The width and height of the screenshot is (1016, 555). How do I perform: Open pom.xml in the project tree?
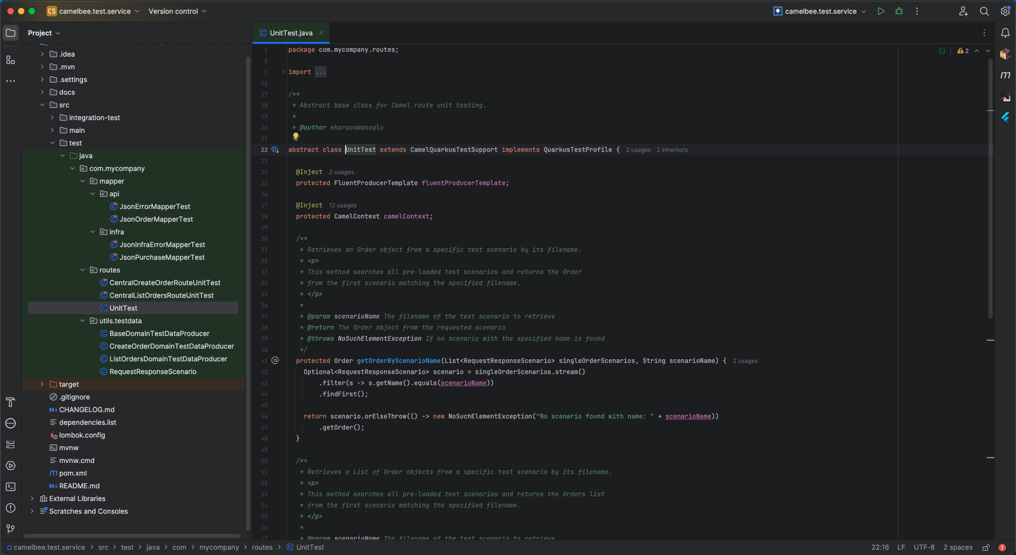[x=73, y=473]
